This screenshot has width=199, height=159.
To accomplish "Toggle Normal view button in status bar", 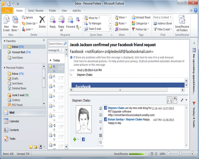I will (152, 154).
